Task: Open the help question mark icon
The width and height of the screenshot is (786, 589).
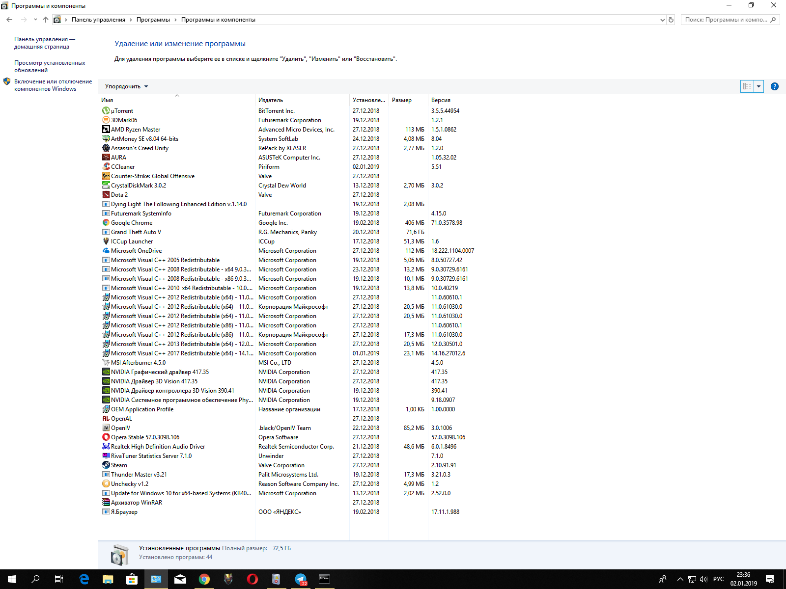Action: click(x=775, y=86)
